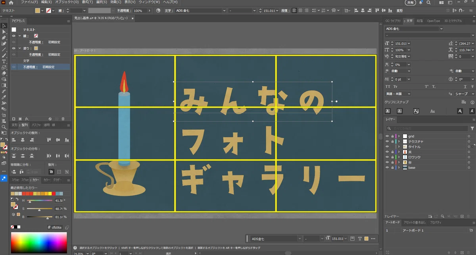Adjust the S saturation slider

[39, 209]
